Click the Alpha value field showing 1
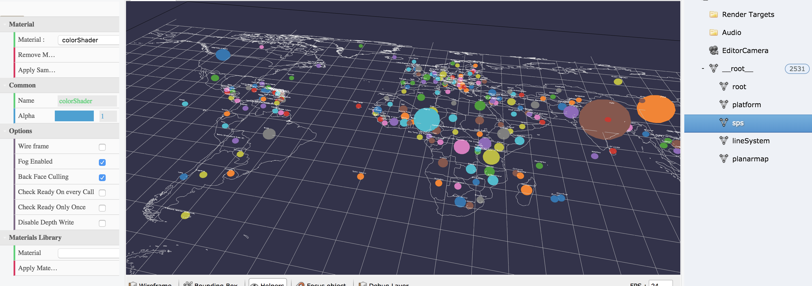This screenshot has height=286, width=812. pos(108,116)
